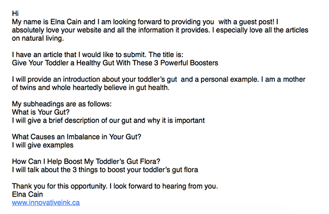Click the 'Hi' greeting line
Screen dimensions: 329x214
pyautogui.click(x=15, y=14)
